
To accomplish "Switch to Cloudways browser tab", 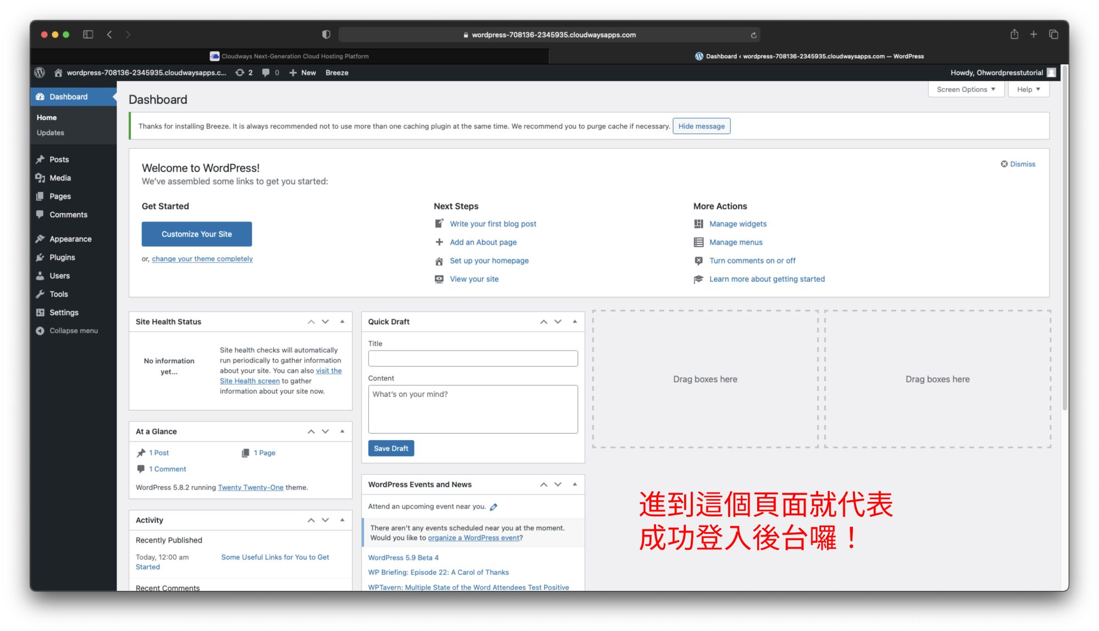I will pos(290,56).
